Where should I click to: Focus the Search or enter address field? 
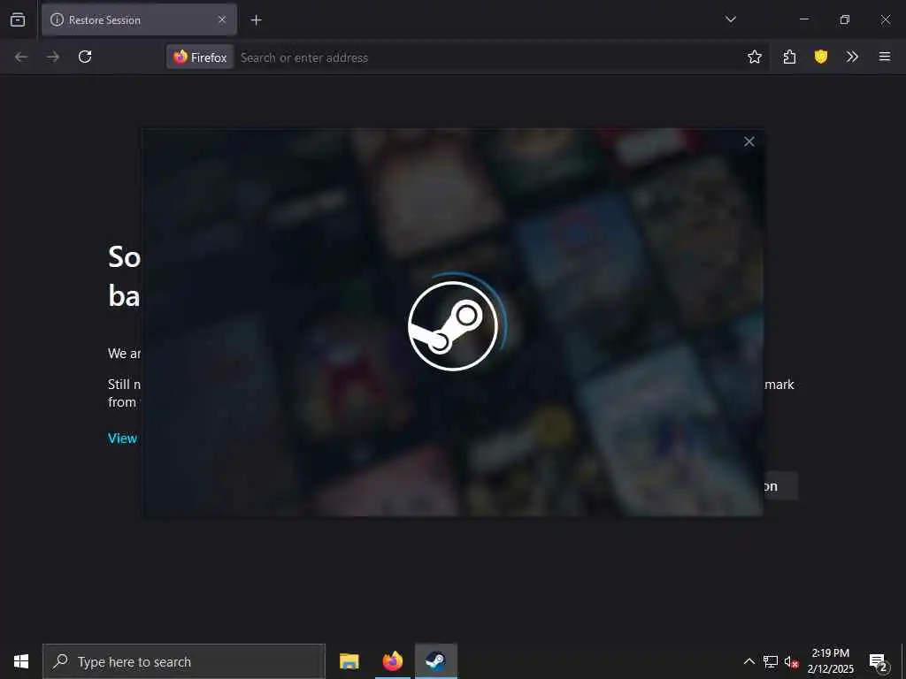tap(488, 57)
